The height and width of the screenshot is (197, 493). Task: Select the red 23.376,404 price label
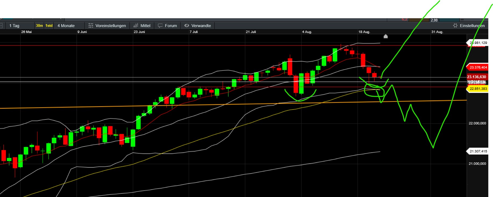click(477, 68)
